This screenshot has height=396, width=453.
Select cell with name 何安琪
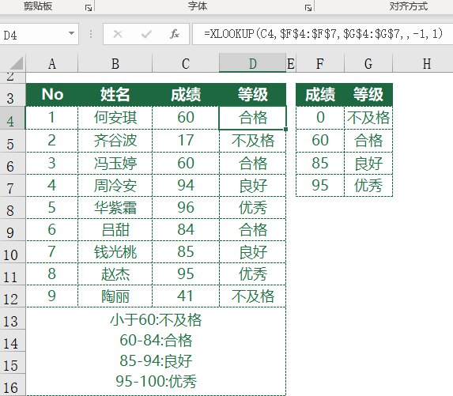(x=115, y=118)
